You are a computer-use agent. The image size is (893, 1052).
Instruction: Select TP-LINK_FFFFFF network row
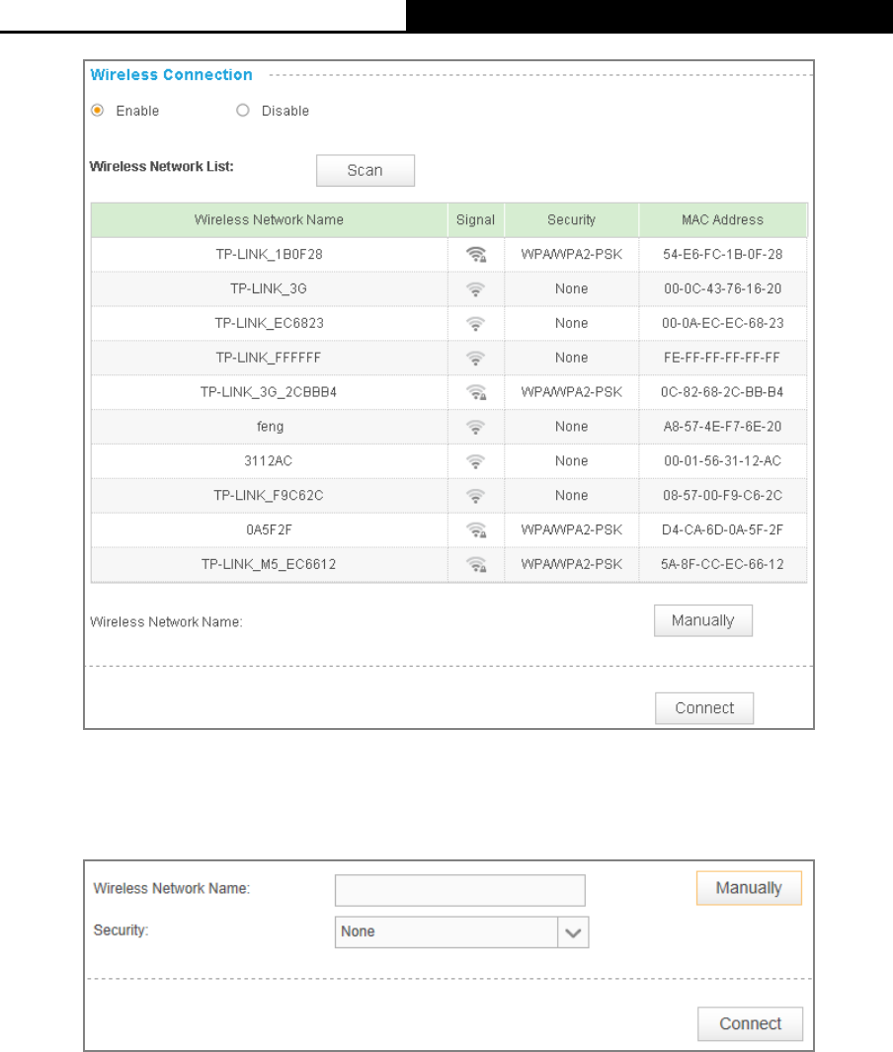point(448,358)
